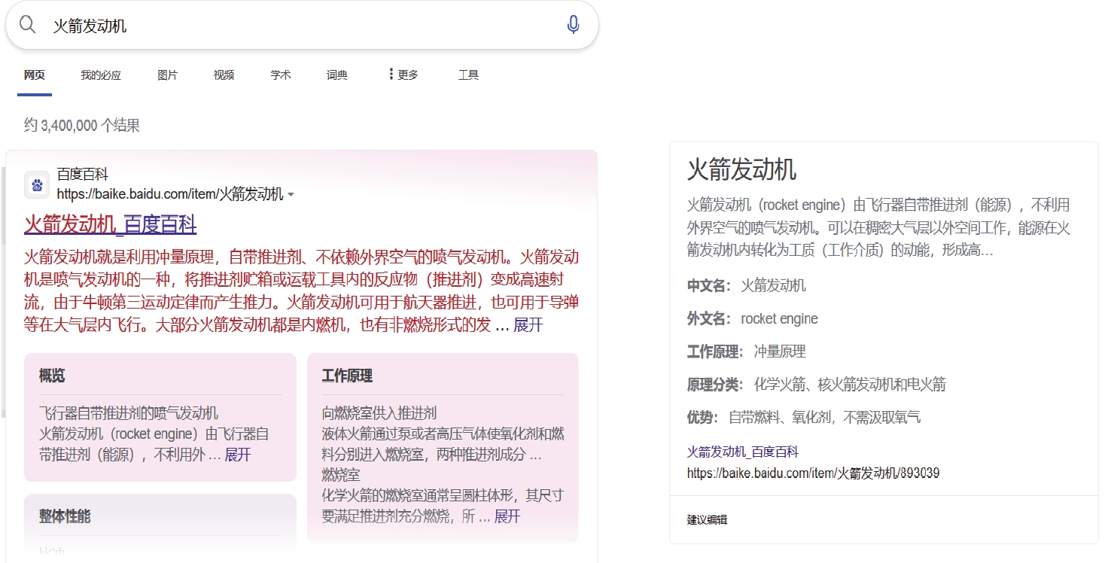Activate voice search microphone icon

coord(573,26)
